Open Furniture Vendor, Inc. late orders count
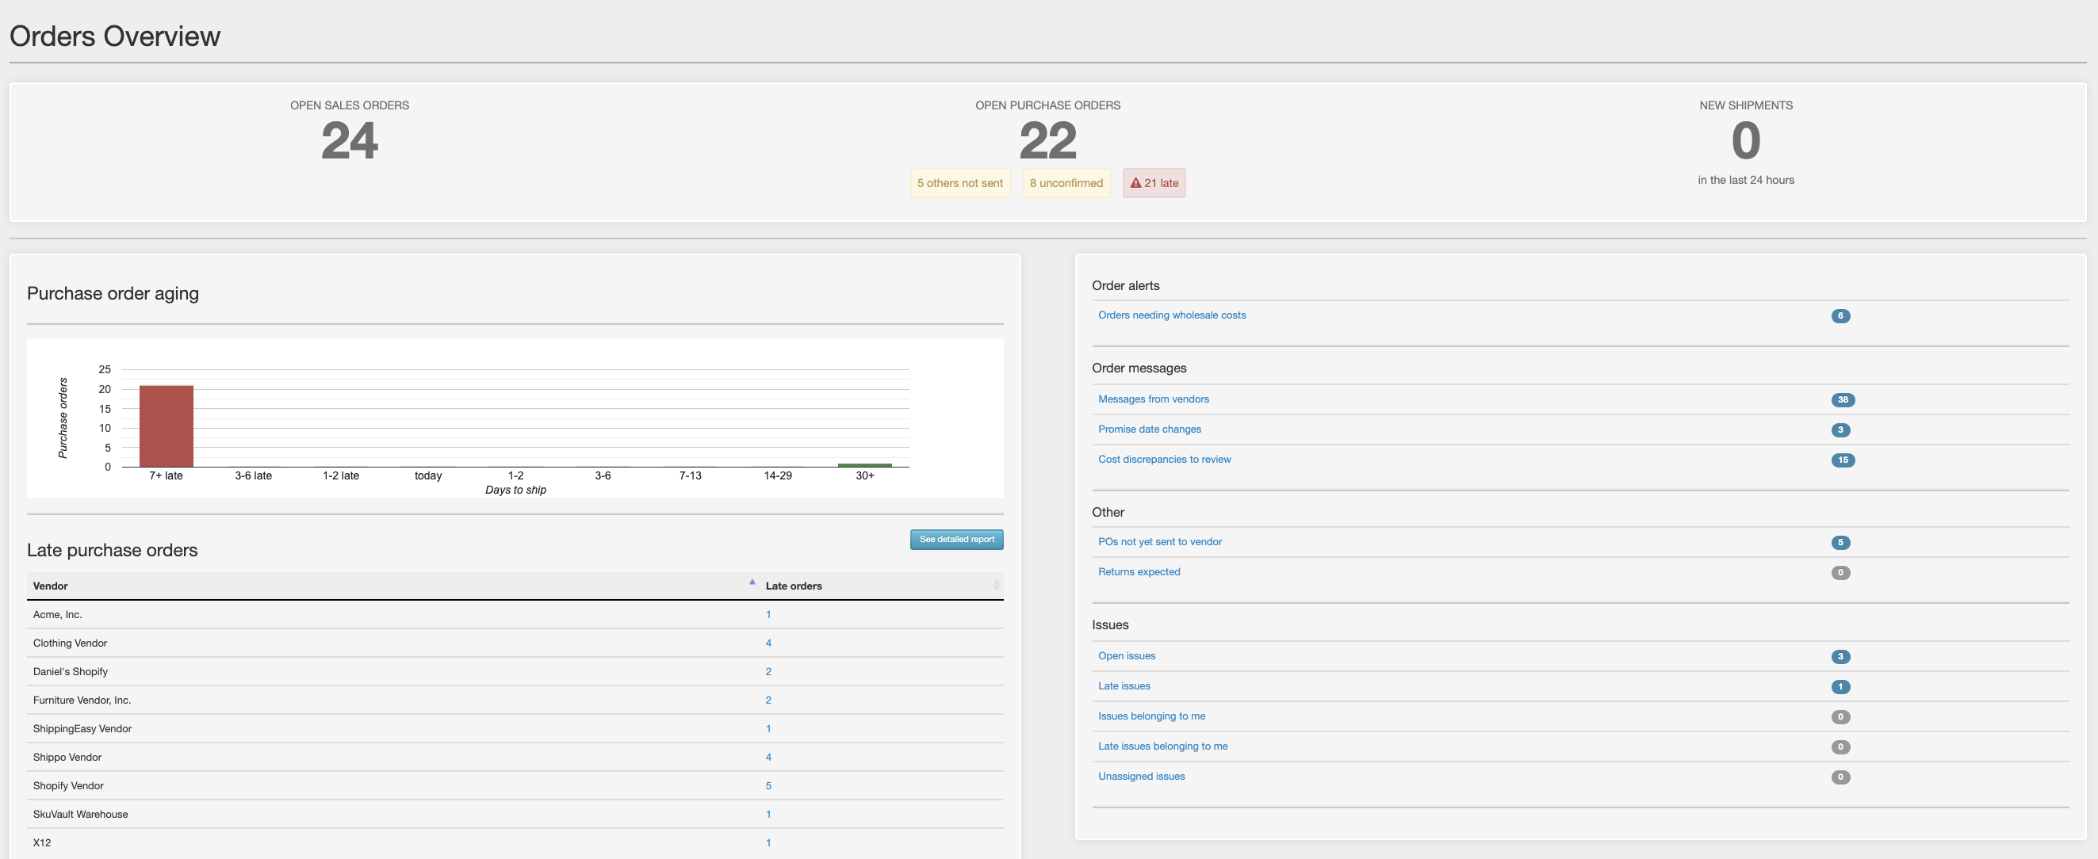Screen dimensions: 2098x859 (x=768, y=701)
